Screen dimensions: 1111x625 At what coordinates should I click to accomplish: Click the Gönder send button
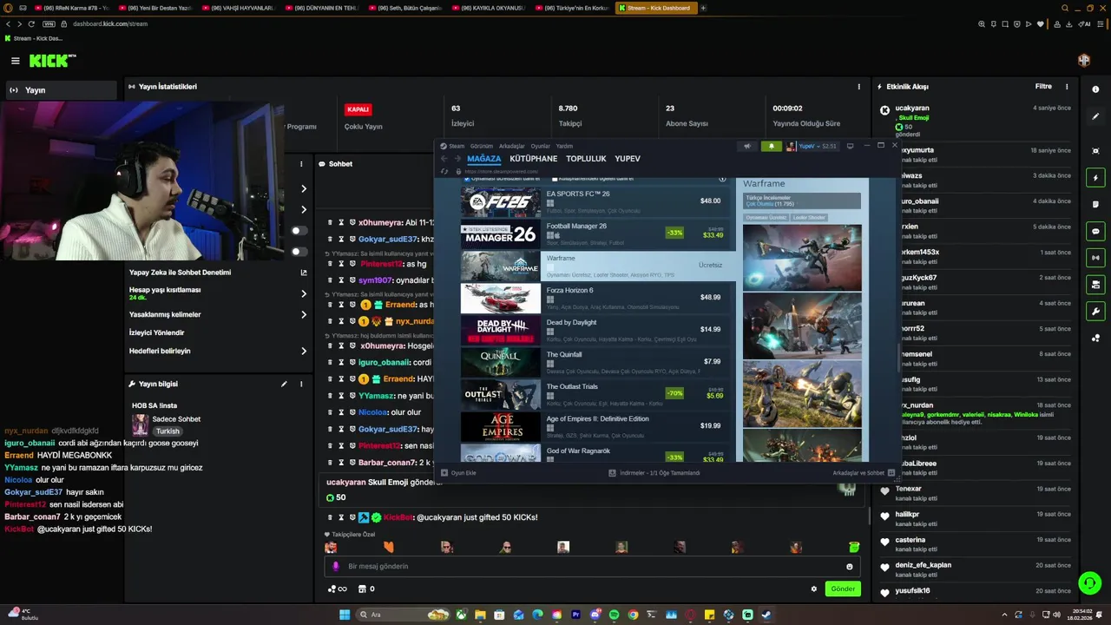(843, 589)
